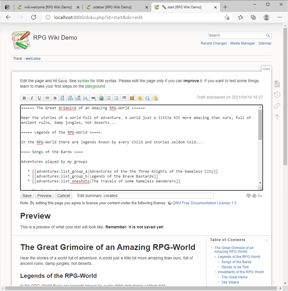Insert horizontal rule
This screenshot has height=291, width=288.
pos(124,98)
